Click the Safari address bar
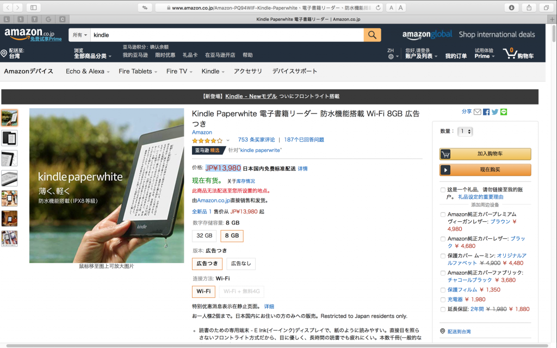Viewport: 557px width, 348px height. pos(269,8)
